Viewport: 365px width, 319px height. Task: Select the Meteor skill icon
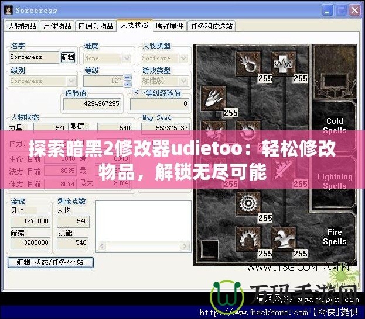tap(248, 204)
